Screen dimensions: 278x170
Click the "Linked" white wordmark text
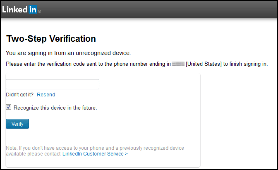point(15,10)
